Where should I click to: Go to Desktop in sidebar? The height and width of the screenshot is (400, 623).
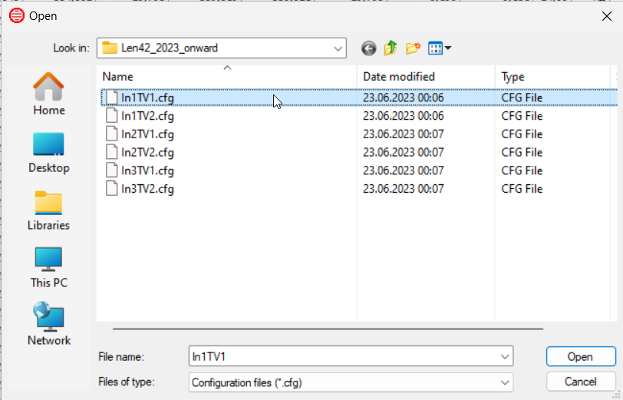(x=49, y=153)
